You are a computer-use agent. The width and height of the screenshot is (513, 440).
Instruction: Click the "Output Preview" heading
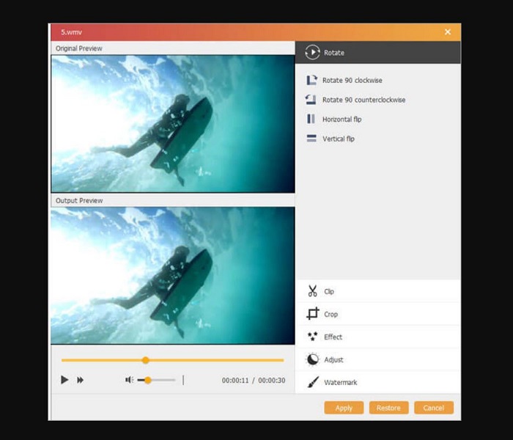[79, 201]
